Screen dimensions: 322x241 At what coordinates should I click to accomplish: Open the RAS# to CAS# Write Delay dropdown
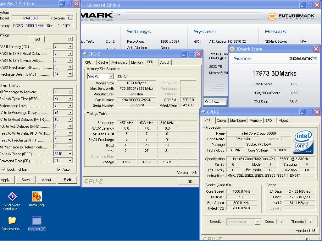click(x=70, y=60)
